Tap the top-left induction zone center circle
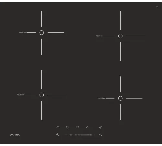The height and width of the screenshot is (146, 162). pos(41,33)
